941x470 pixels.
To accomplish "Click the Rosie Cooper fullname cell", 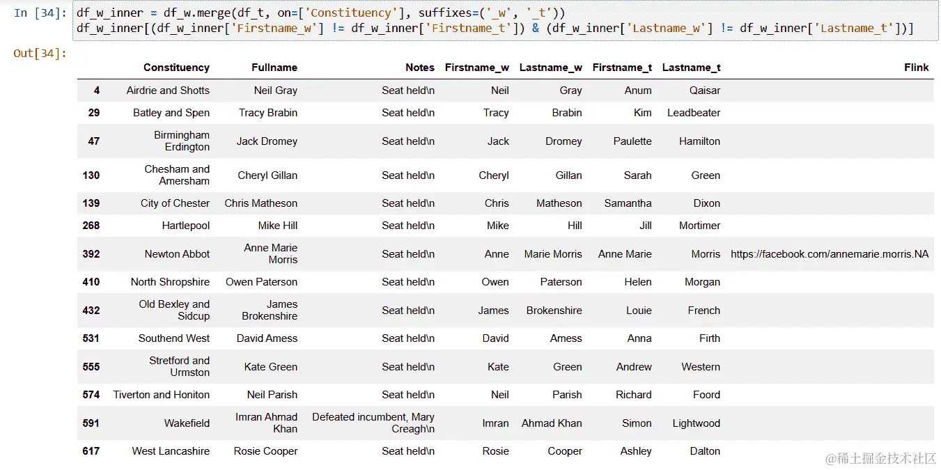I will [265, 451].
